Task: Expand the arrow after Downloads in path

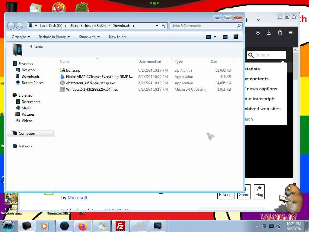Action: pyautogui.click(x=134, y=26)
